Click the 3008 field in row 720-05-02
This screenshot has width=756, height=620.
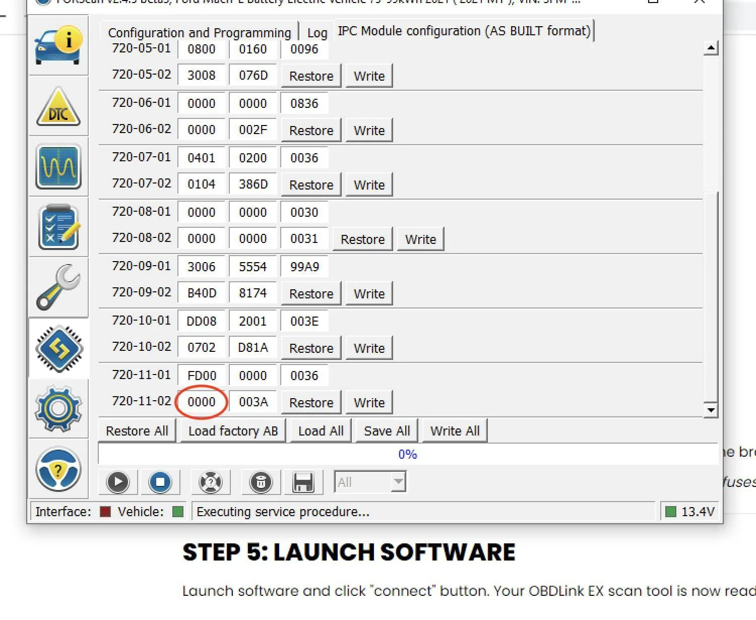click(x=202, y=75)
